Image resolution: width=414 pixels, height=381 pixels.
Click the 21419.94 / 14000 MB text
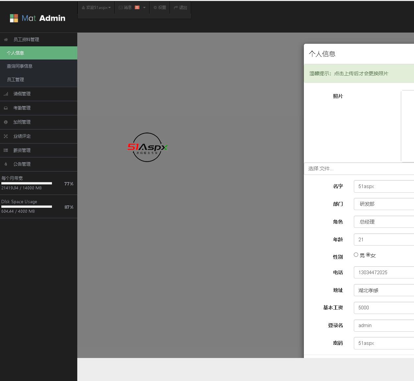(x=21, y=188)
